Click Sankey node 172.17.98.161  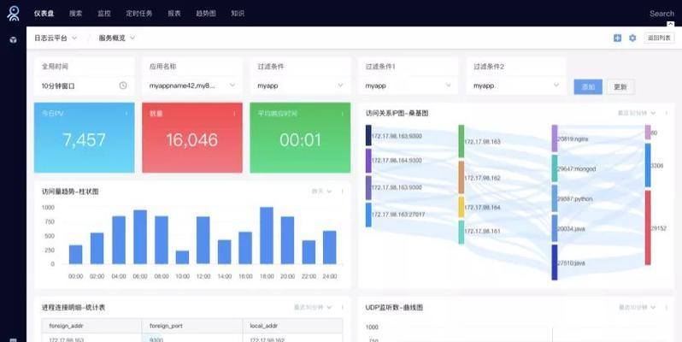[x=461, y=232]
